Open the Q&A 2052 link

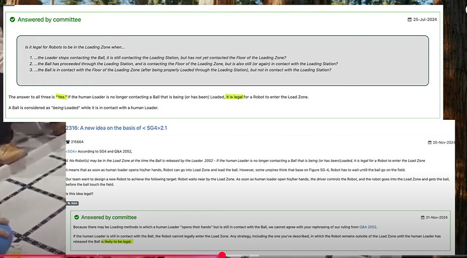point(368,227)
